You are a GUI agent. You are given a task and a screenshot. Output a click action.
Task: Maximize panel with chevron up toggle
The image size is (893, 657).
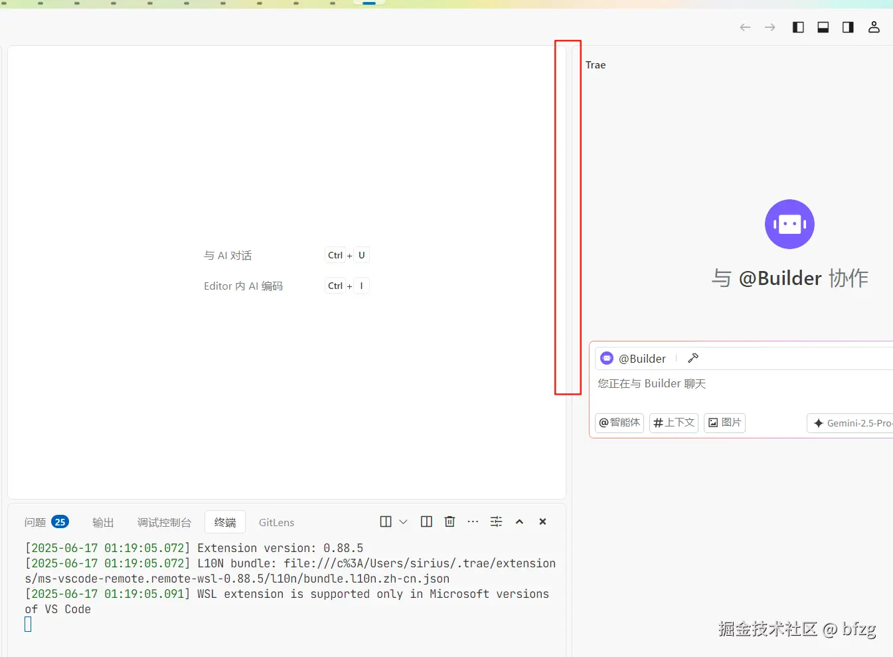(x=519, y=521)
